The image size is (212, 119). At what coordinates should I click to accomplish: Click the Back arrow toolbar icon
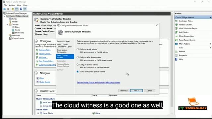[x=4, y=9]
